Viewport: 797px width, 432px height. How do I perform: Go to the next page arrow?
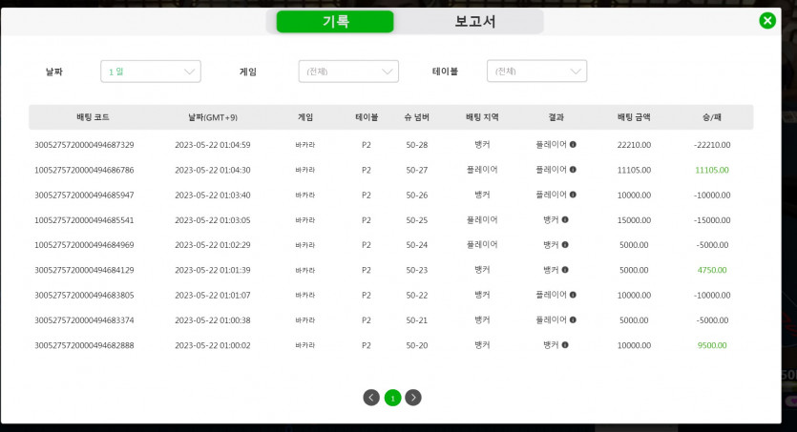pos(413,398)
